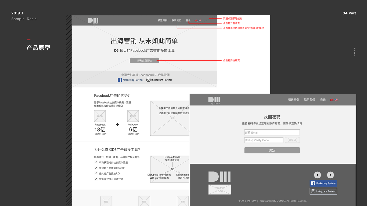Open 联系我们 in password reset page nav
Screen dimensions: 367x206
310,100
